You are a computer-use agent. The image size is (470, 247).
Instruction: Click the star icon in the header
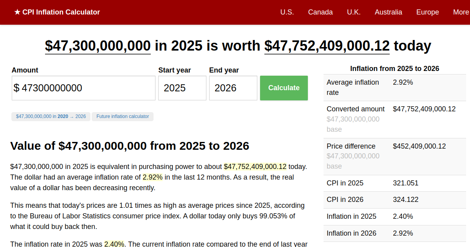16,12
